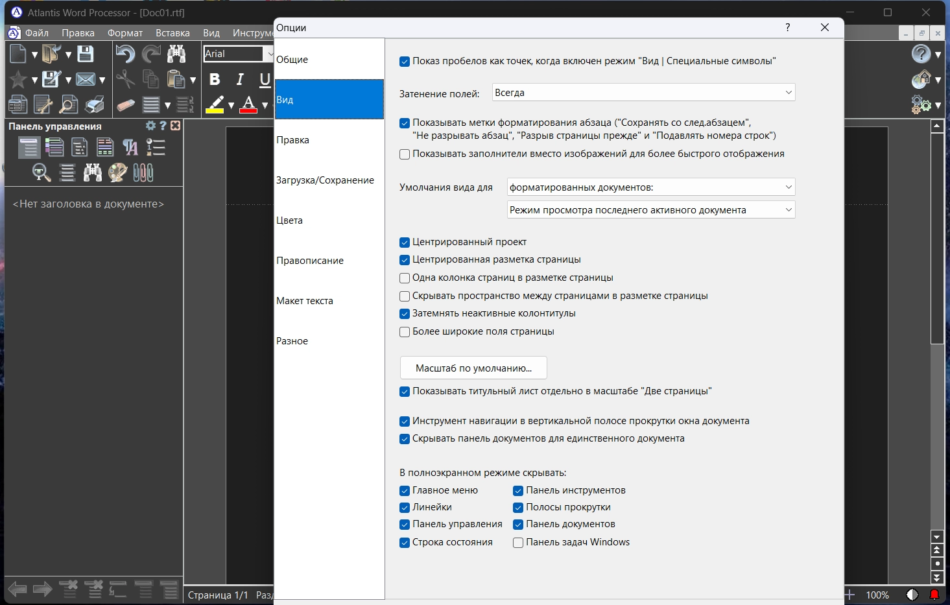Click the "Масштаб по умолчанию..." button
950x605 pixels.
click(473, 368)
